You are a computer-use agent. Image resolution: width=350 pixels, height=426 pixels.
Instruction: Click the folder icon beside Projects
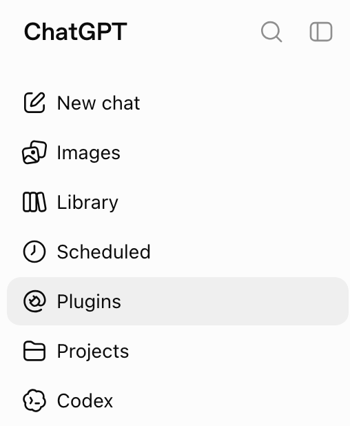[x=34, y=351]
